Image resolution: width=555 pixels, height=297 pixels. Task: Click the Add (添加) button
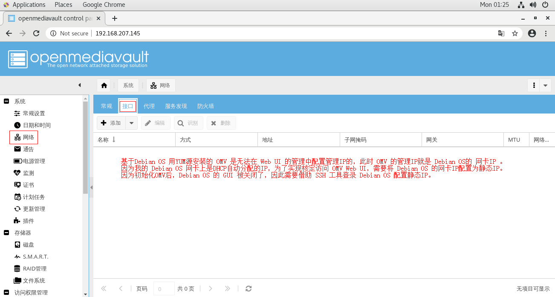pyautogui.click(x=111, y=123)
